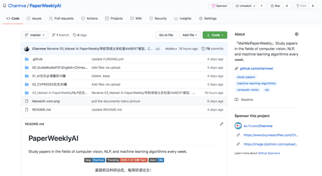Image resolution: width=322 pixels, height=176 pixels.
Task: Click the computer-vision topic tag
Action: [x=248, y=90]
